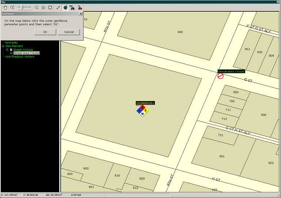The height and width of the screenshot is (198, 281).
Task: Select Hydrants in the layer tree
Action: coord(11,42)
